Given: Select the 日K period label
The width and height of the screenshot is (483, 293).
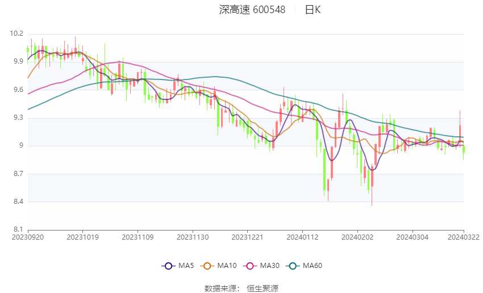Looking at the screenshot, I should pos(313,10).
